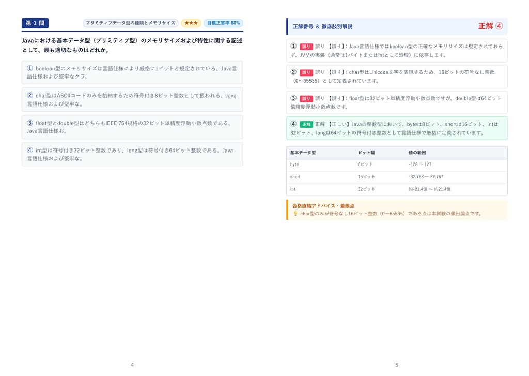Click the red 誤り badge in explanation ①

(306, 47)
